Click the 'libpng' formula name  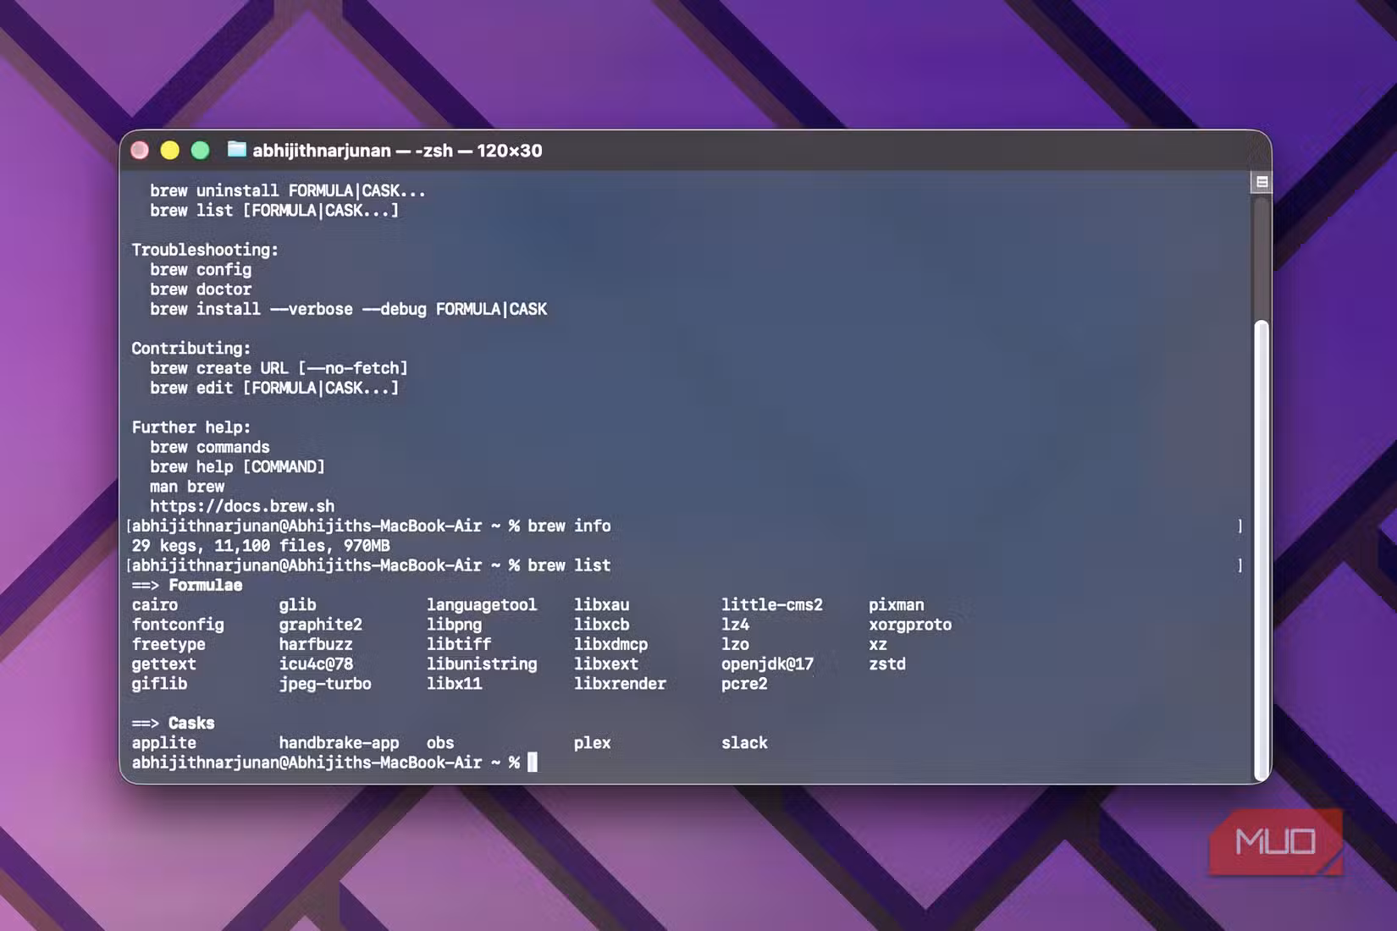coord(454,625)
